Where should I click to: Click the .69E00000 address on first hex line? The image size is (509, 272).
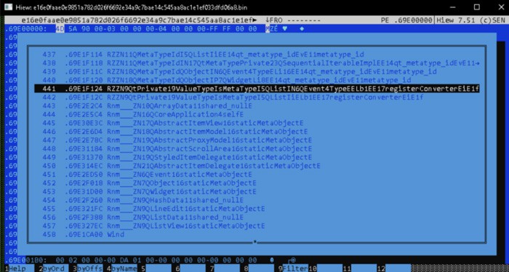tap(25, 29)
